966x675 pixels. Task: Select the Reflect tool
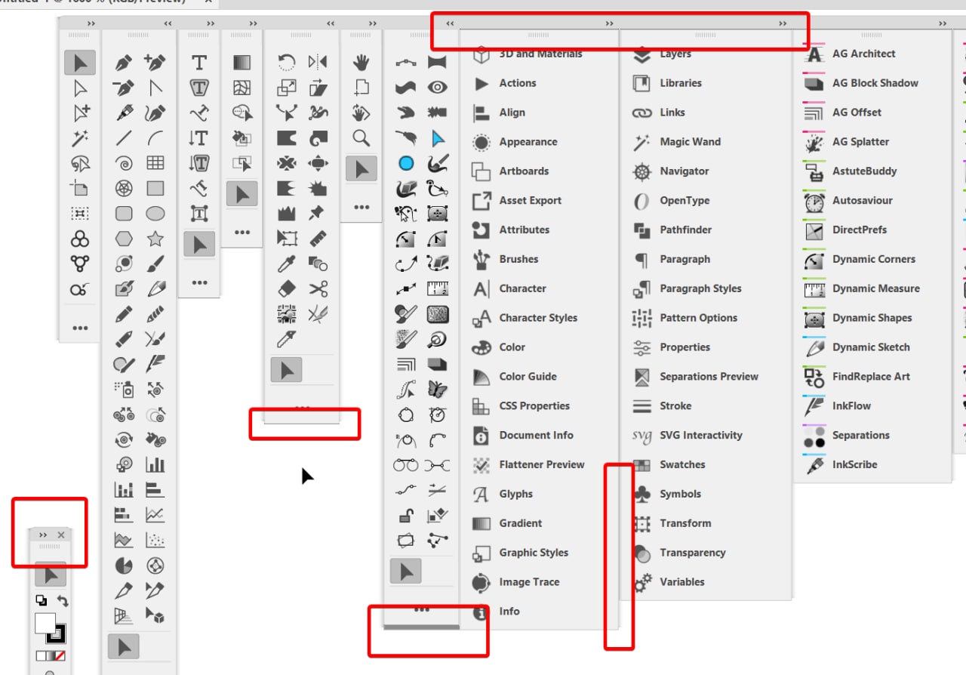(318, 63)
